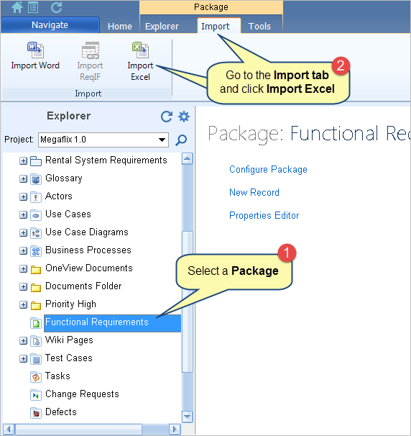Refresh the Explorer panel
Image resolution: width=411 pixels, height=436 pixels.
tap(167, 117)
